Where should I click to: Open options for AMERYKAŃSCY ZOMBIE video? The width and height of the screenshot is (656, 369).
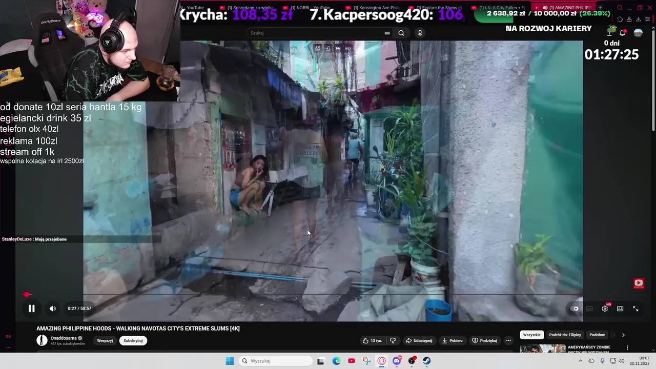coord(627,347)
